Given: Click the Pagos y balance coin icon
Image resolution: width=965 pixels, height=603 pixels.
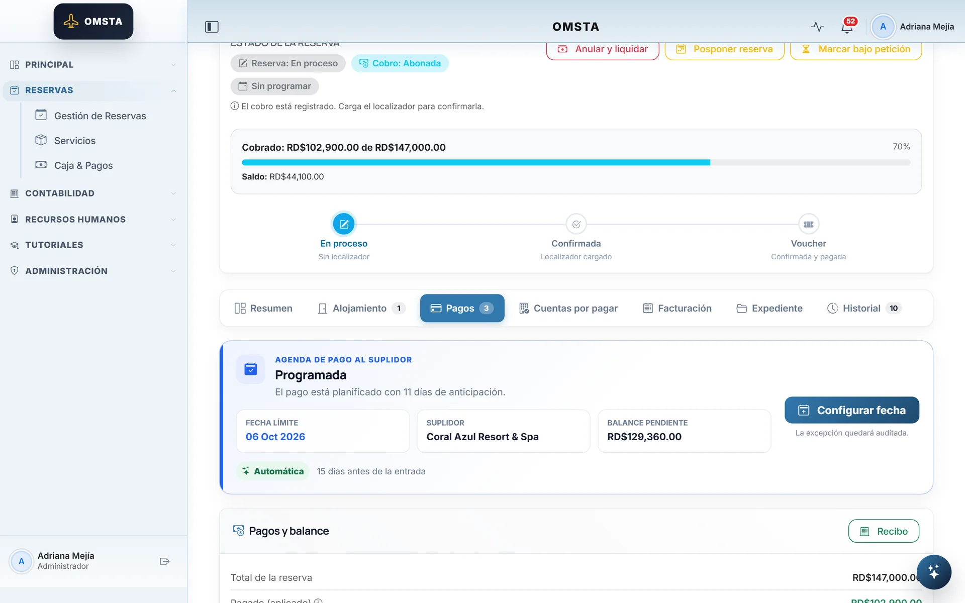Looking at the screenshot, I should (238, 531).
